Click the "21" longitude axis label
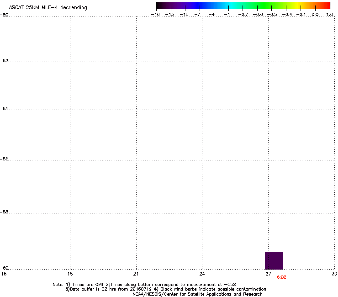The height and width of the screenshot is (297, 338). (136, 274)
